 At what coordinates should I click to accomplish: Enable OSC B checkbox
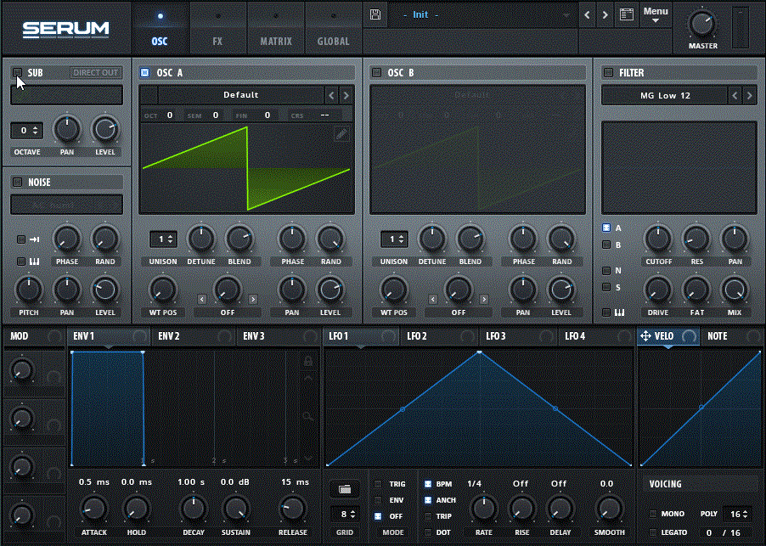point(376,73)
